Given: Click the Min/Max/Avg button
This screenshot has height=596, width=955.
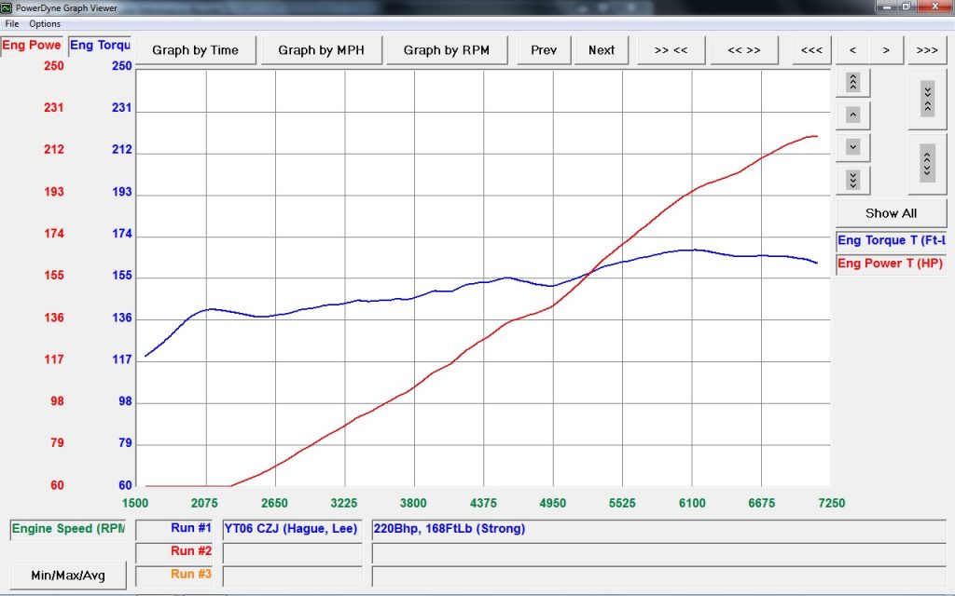Looking at the screenshot, I should click(67, 576).
